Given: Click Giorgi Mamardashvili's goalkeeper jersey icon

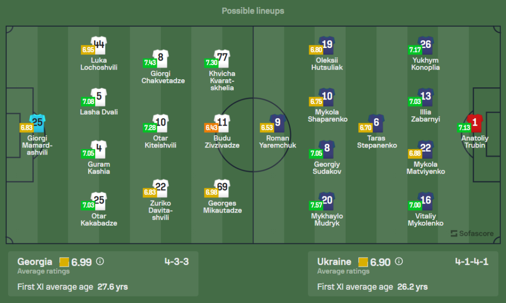Looking at the screenshot, I should 37,122.
